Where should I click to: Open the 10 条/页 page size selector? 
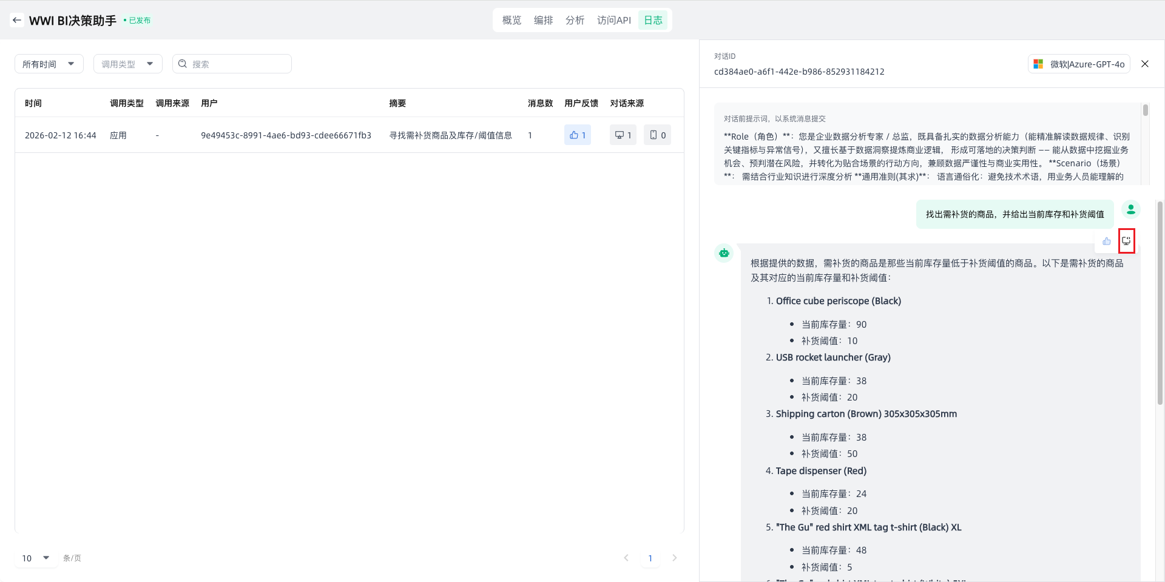tap(36, 558)
